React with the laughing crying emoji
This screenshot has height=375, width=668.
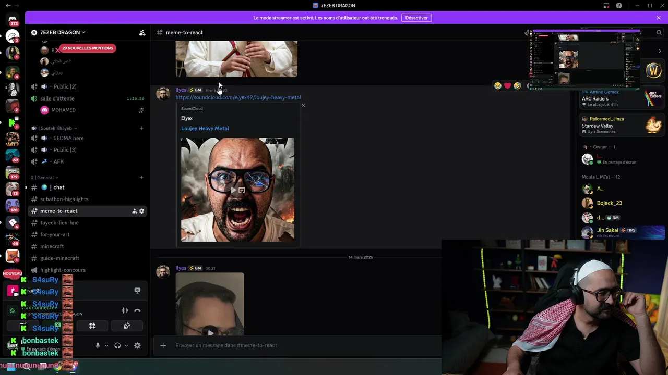point(498,85)
